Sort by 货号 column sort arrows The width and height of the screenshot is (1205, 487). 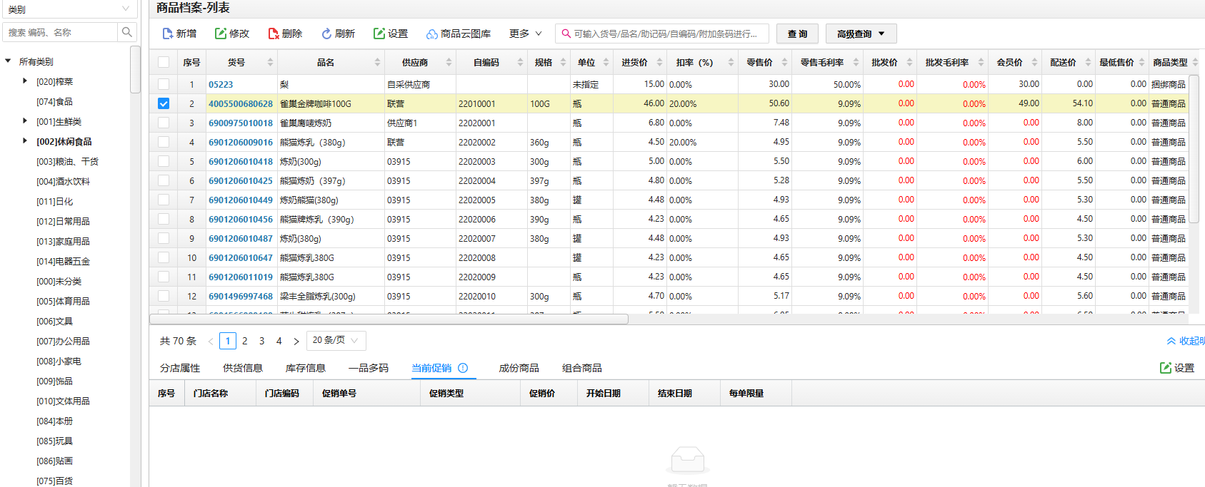(270, 62)
